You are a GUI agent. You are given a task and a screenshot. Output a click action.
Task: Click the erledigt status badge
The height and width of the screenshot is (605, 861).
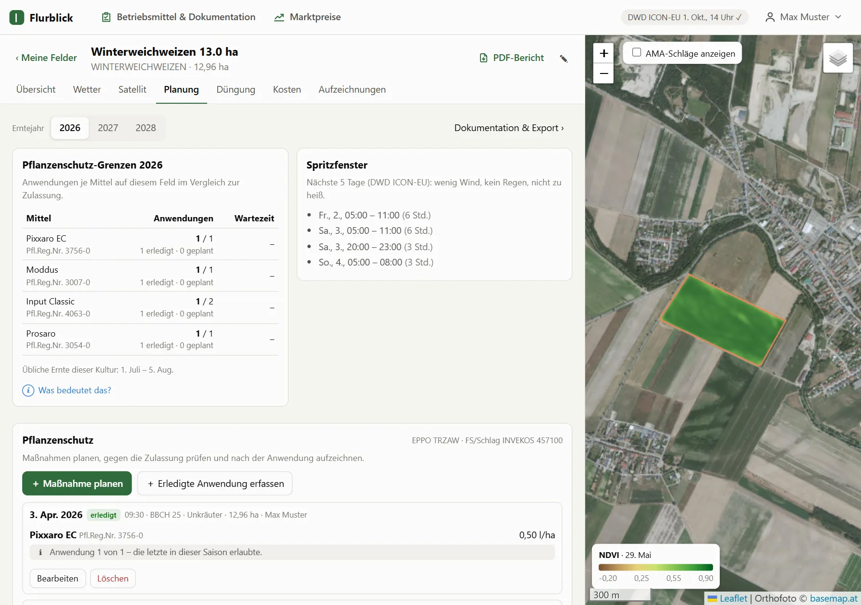pyautogui.click(x=103, y=515)
